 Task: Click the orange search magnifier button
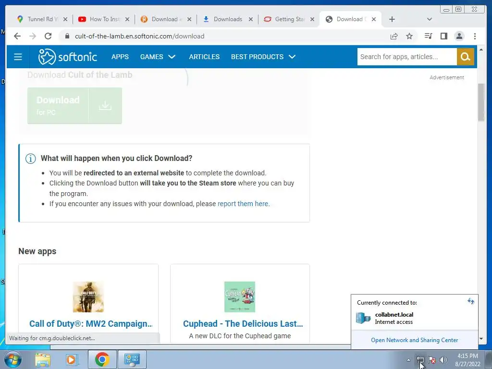tap(465, 57)
